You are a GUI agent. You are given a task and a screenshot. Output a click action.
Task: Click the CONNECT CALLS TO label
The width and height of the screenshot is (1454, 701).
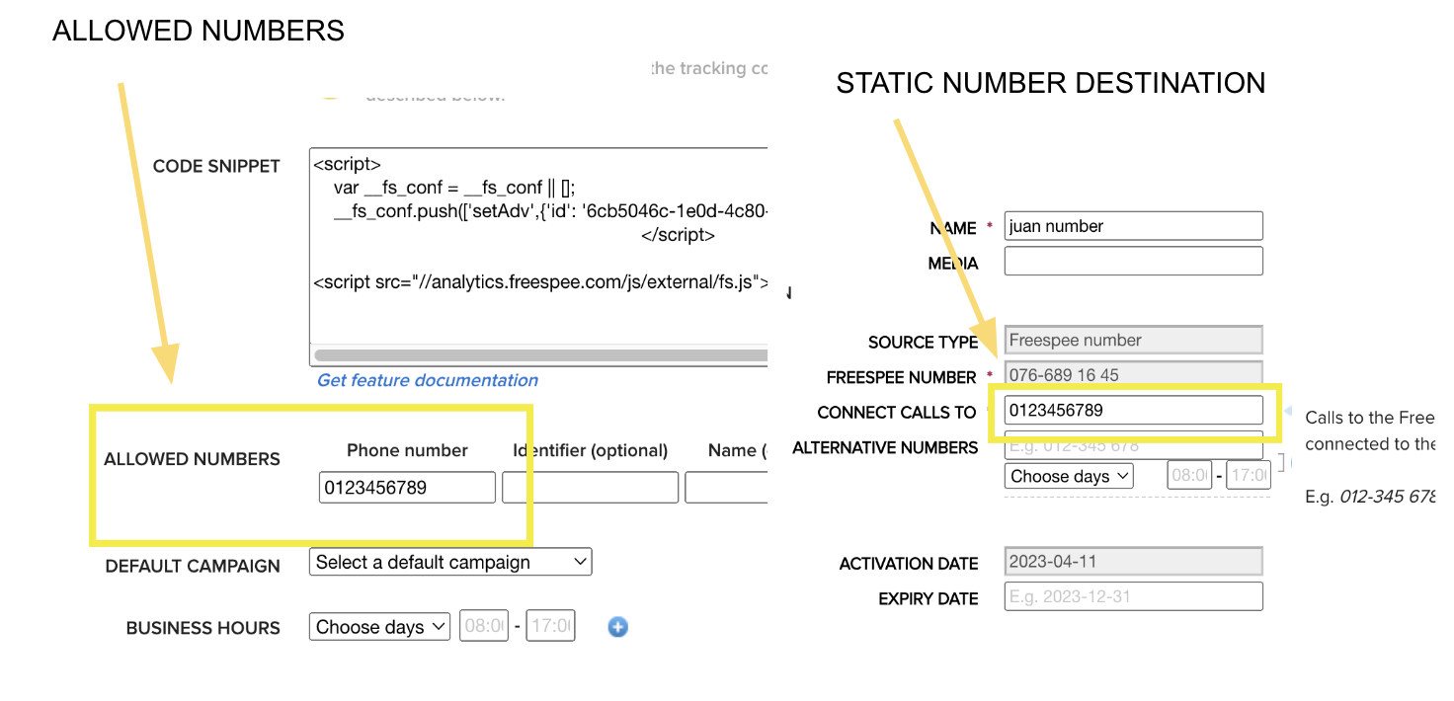coord(897,413)
